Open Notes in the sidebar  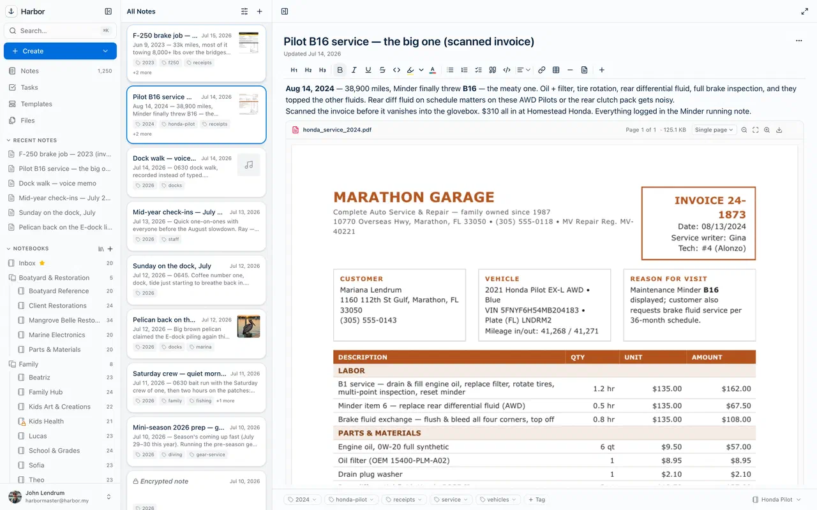click(x=60, y=71)
